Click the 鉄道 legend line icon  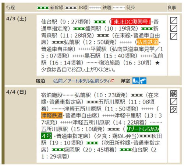95,8
